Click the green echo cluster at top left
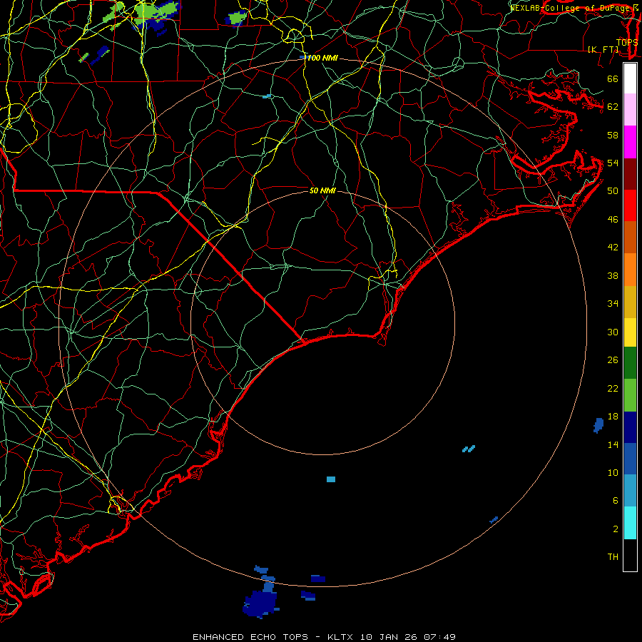This screenshot has height=642, width=642. click(x=158, y=11)
